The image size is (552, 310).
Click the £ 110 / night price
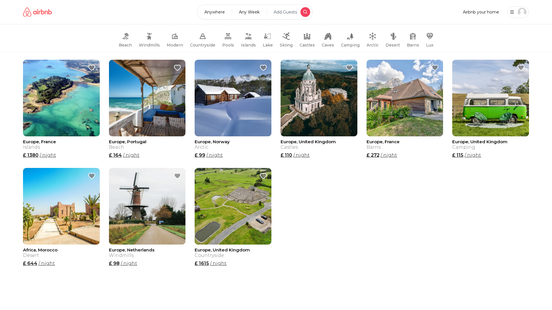[295, 155]
